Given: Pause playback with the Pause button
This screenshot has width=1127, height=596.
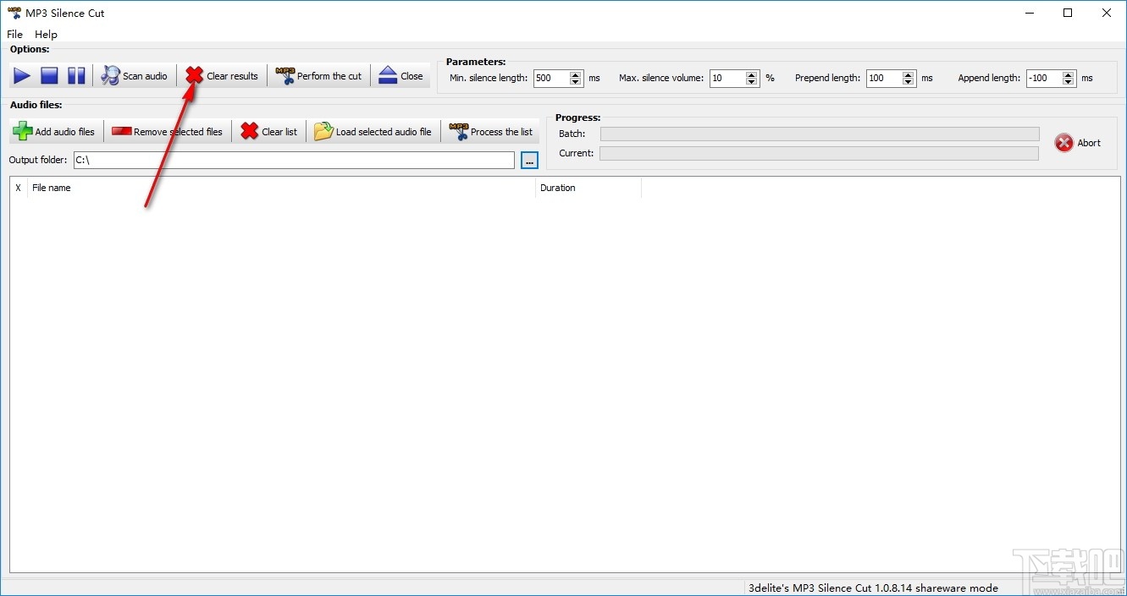Looking at the screenshot, I should coord(76,76).
